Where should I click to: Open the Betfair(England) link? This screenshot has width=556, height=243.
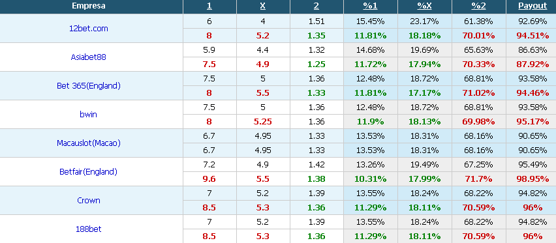coord(88,172)
